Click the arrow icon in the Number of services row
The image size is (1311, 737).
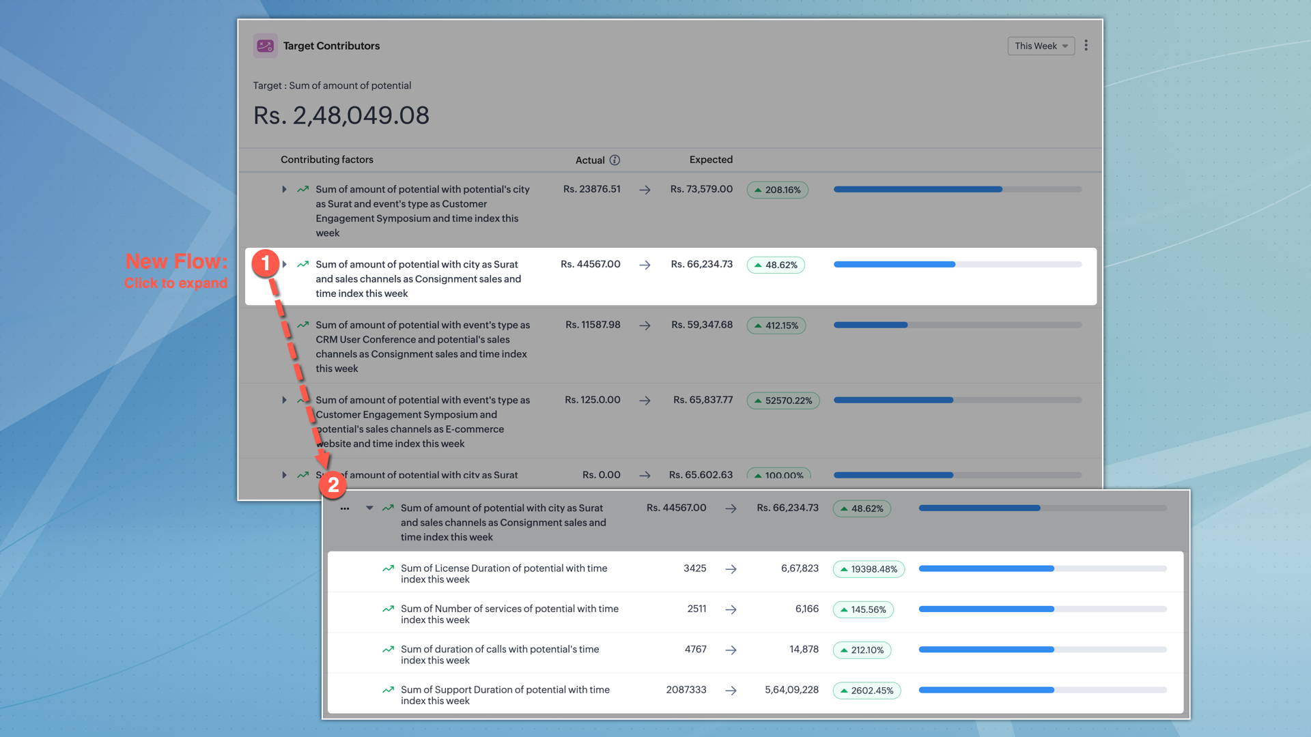731,609
